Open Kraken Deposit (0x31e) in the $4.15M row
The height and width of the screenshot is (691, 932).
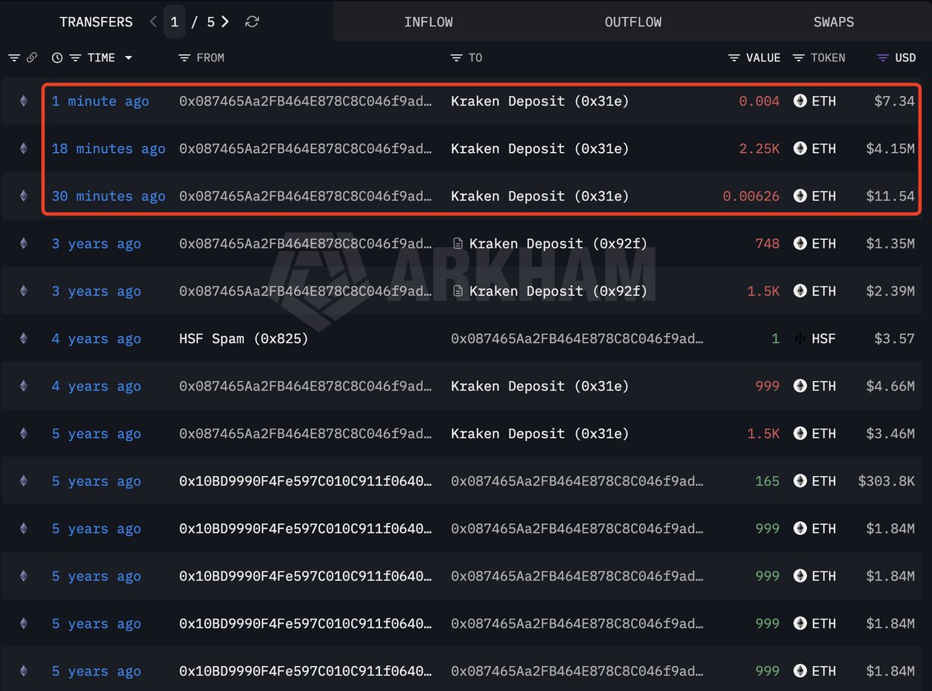[x=540, y=148]
